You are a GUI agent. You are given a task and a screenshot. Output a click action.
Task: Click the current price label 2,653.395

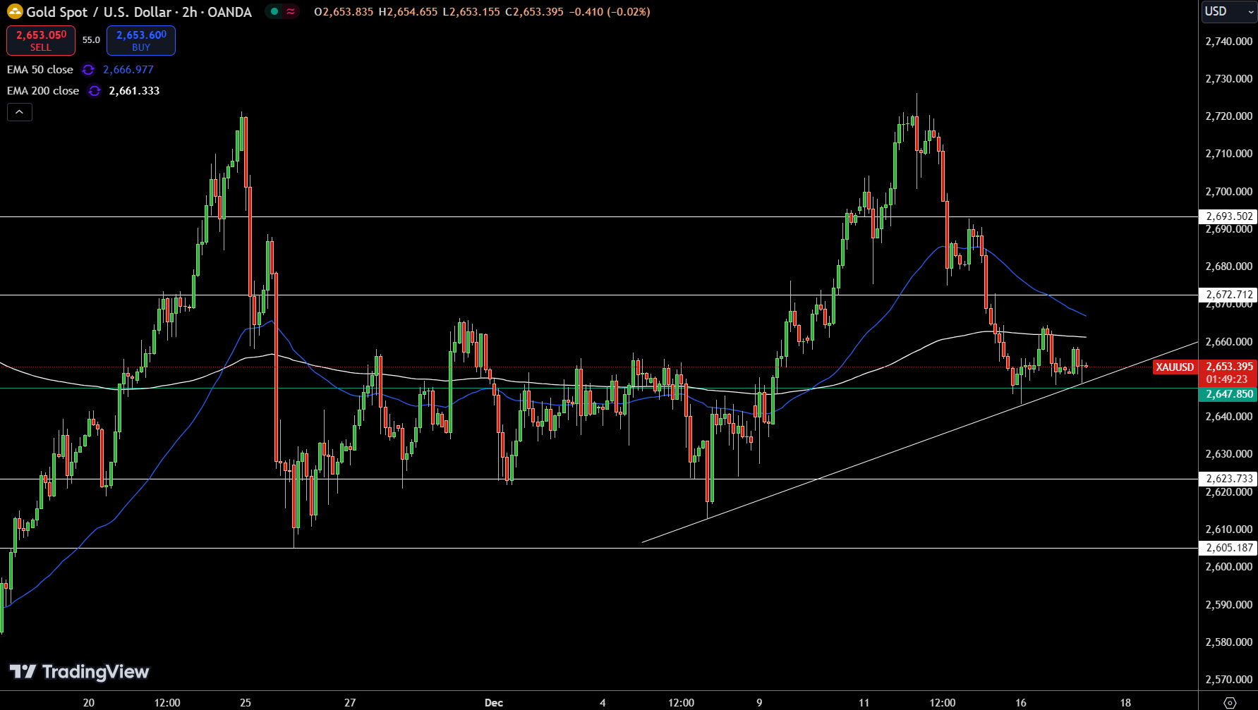(1228, 367)
